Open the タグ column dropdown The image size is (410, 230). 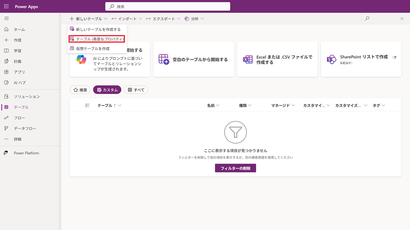tap(379, 105)
